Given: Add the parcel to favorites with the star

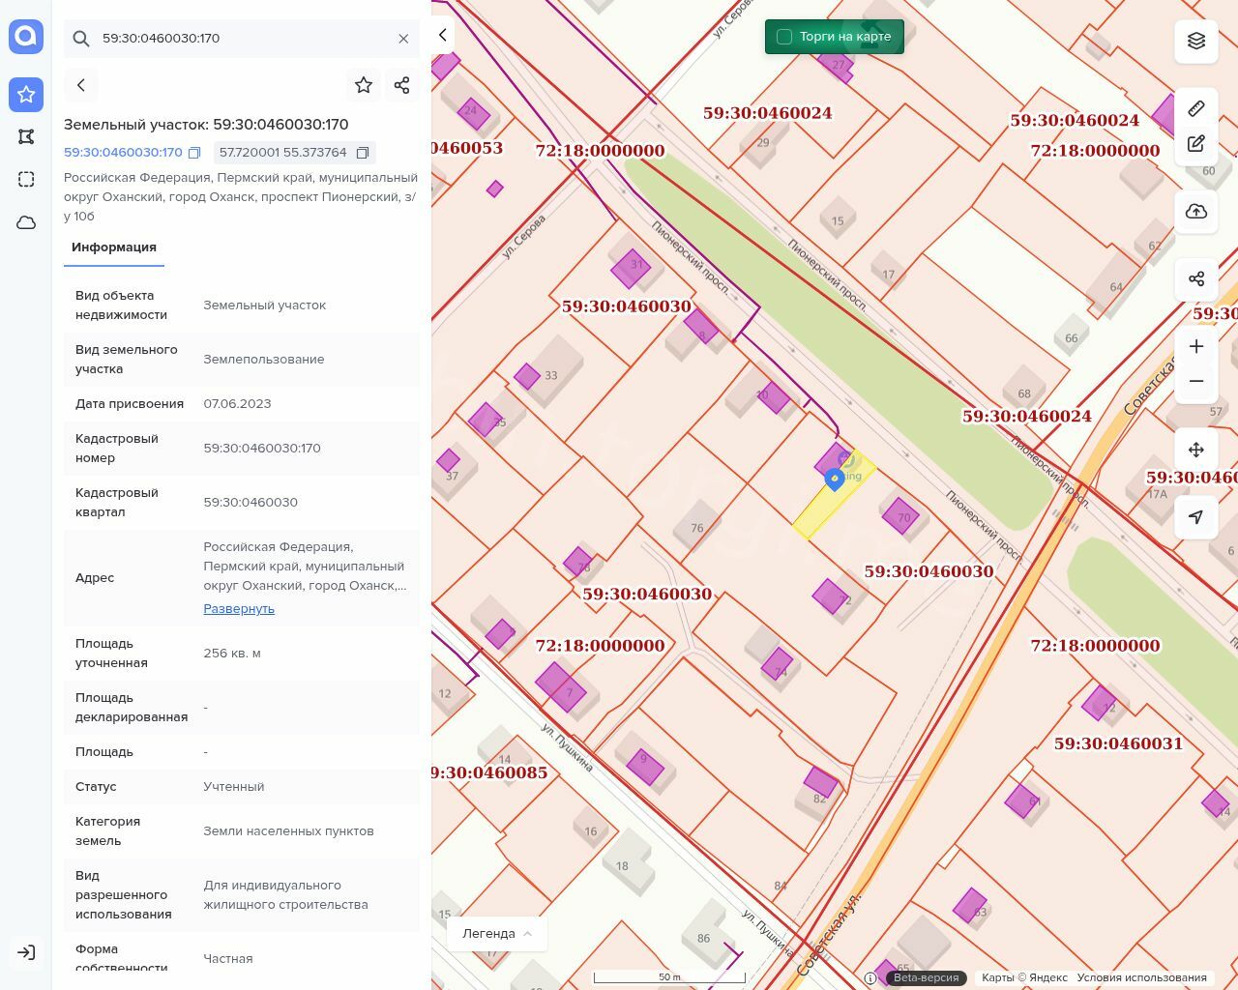Looking at the screenshot, I should (364, 85).
